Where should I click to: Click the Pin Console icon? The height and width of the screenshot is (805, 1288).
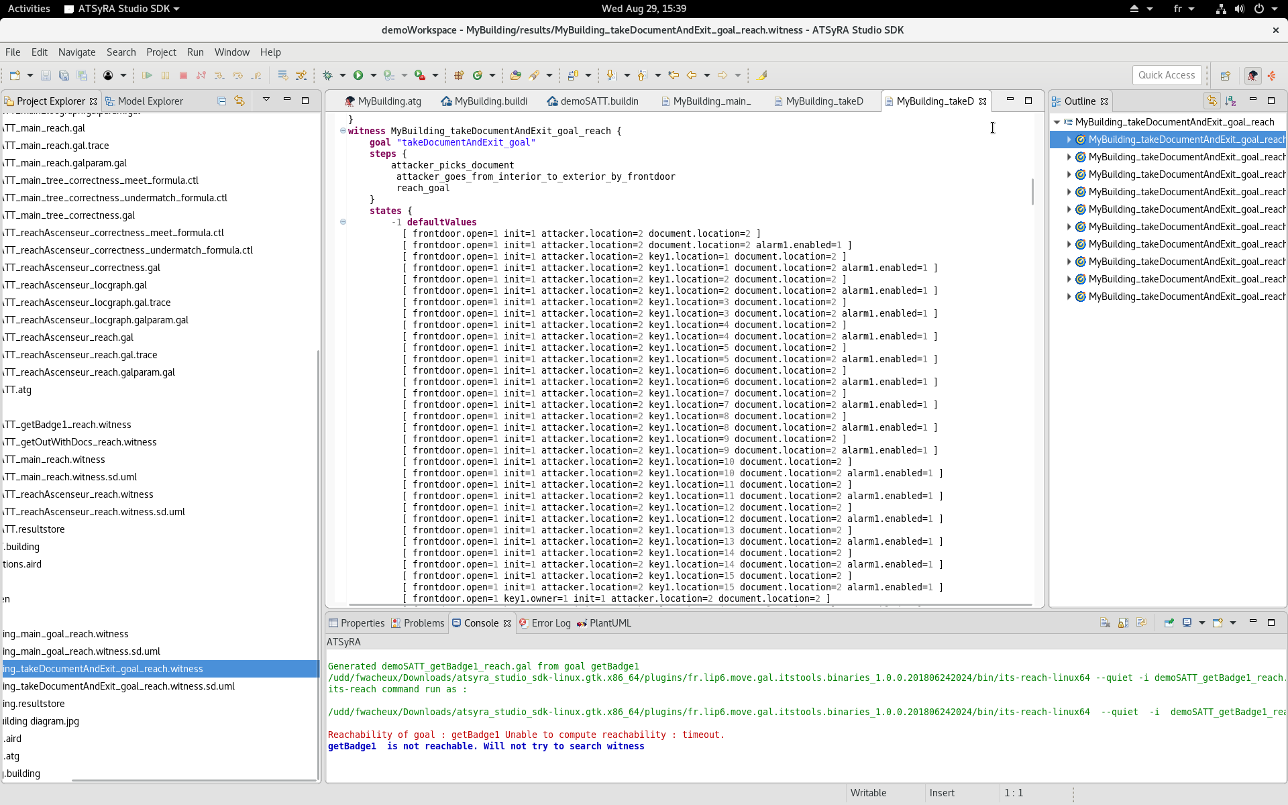[x=1169, y=623]
